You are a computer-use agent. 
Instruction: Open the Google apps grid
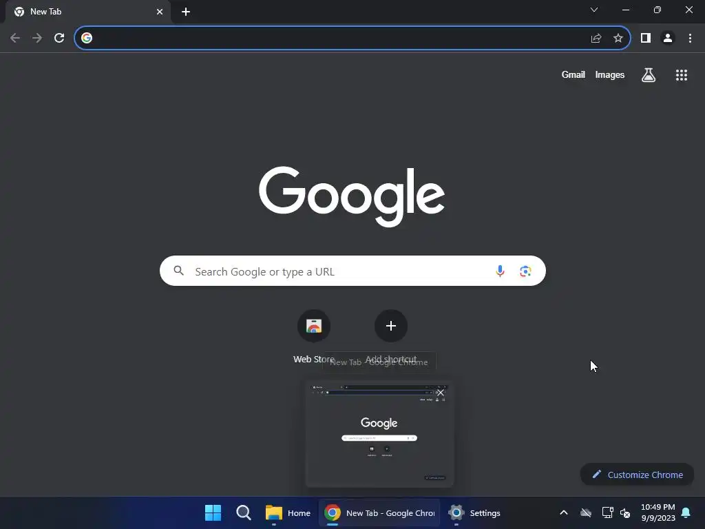point(681,75)
